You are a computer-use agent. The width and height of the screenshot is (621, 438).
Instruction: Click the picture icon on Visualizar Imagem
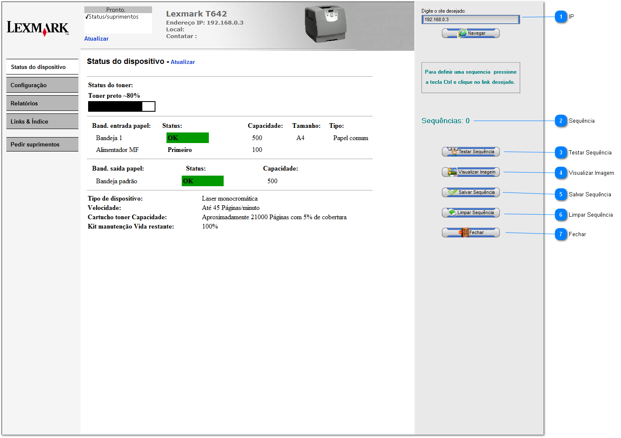click(452, 172)
